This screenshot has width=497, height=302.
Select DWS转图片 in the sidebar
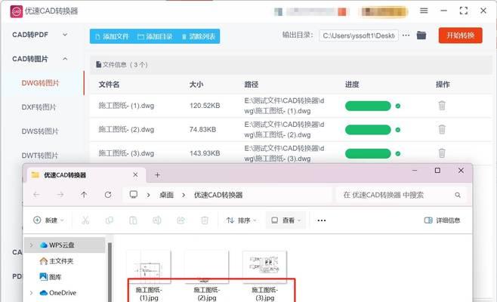pos(40,131)
